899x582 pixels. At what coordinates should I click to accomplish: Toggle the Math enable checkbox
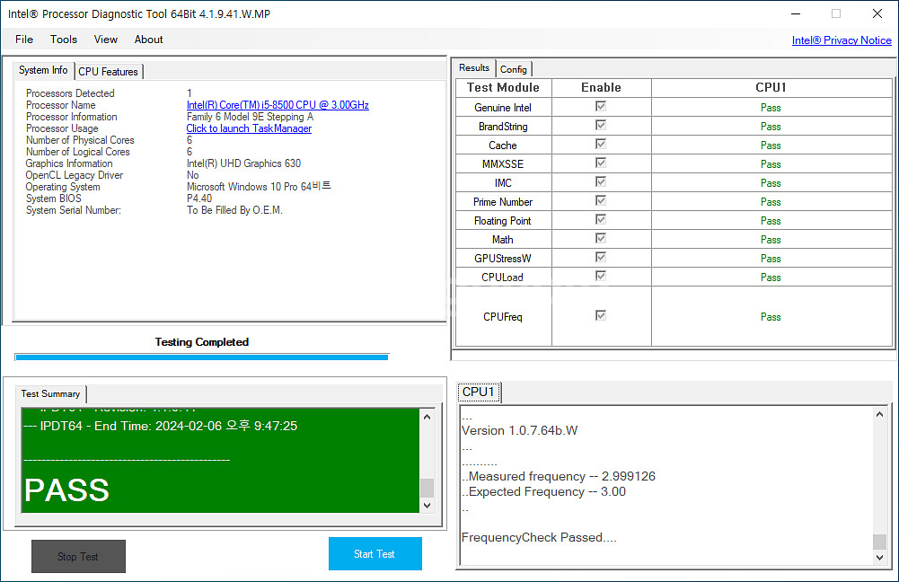pos(600,239)
